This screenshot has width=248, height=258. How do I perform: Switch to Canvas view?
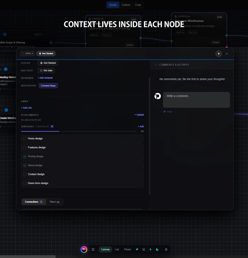(105, 249)
